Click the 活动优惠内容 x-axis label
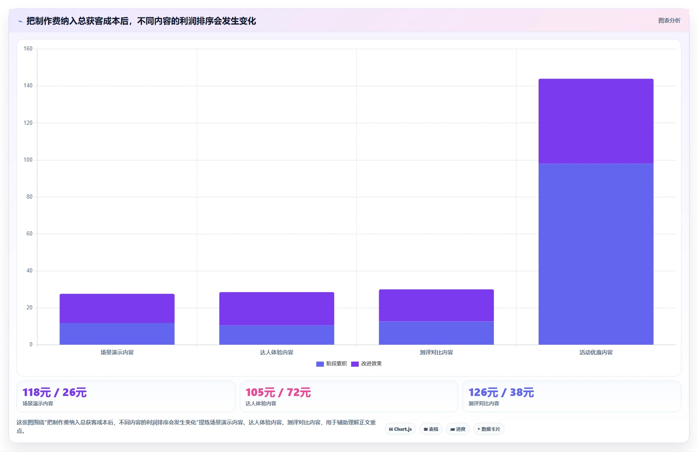Image resolution: width=698 pixels, height=452 pixels. [596, 352]
